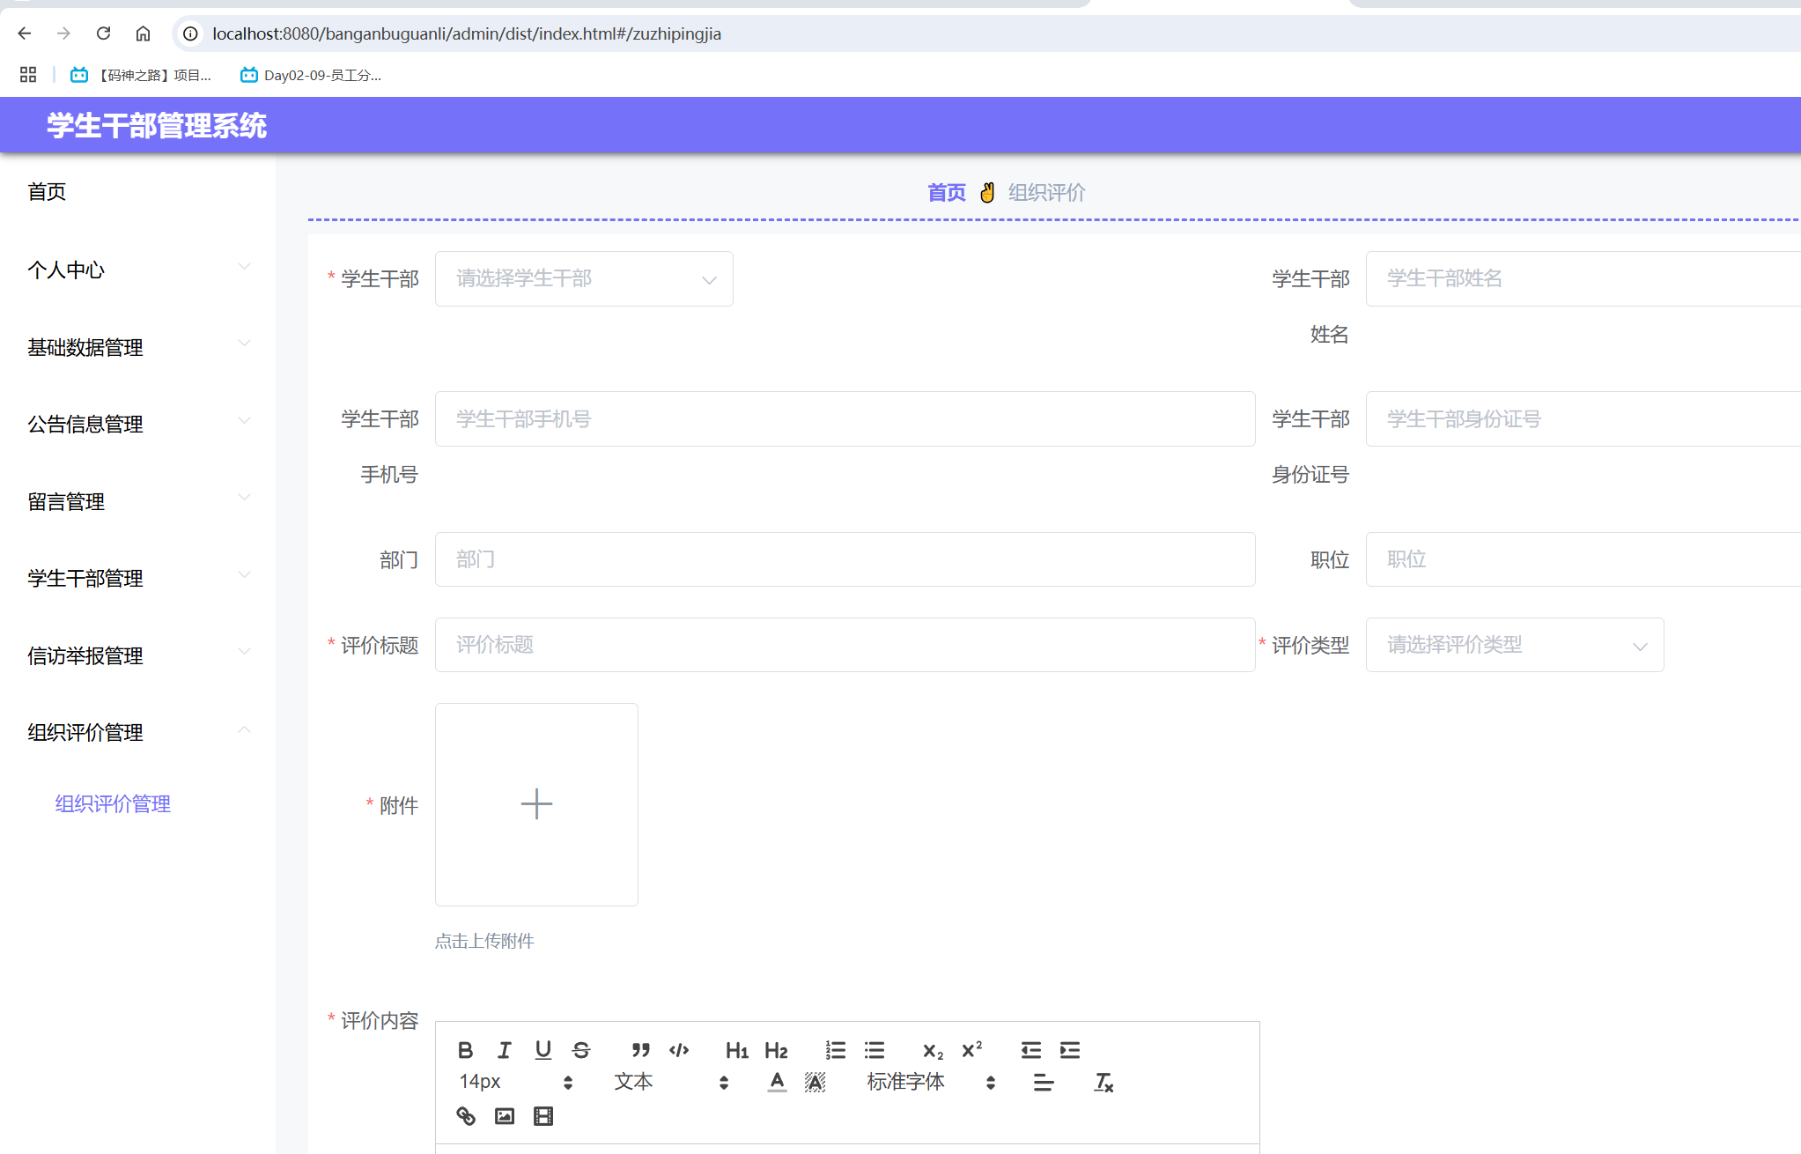Expand 个人中心 sidebar menu
Image resolution: width=1801 pixels, height=1154 pixels.
tap(138, 270)
